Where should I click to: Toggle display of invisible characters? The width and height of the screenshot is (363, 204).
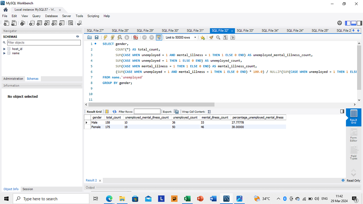[x=225, y=37]
